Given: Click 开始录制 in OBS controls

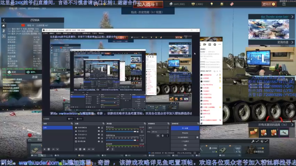Looking at the screenshot, I should [x=185, y=133].
